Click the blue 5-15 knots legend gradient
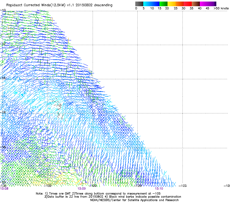 tap(151, 4)
